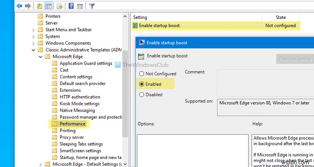Viewport: 314px width, 167px height.
Task: Click the Back arrow toolbar icon
Action: 19,6
